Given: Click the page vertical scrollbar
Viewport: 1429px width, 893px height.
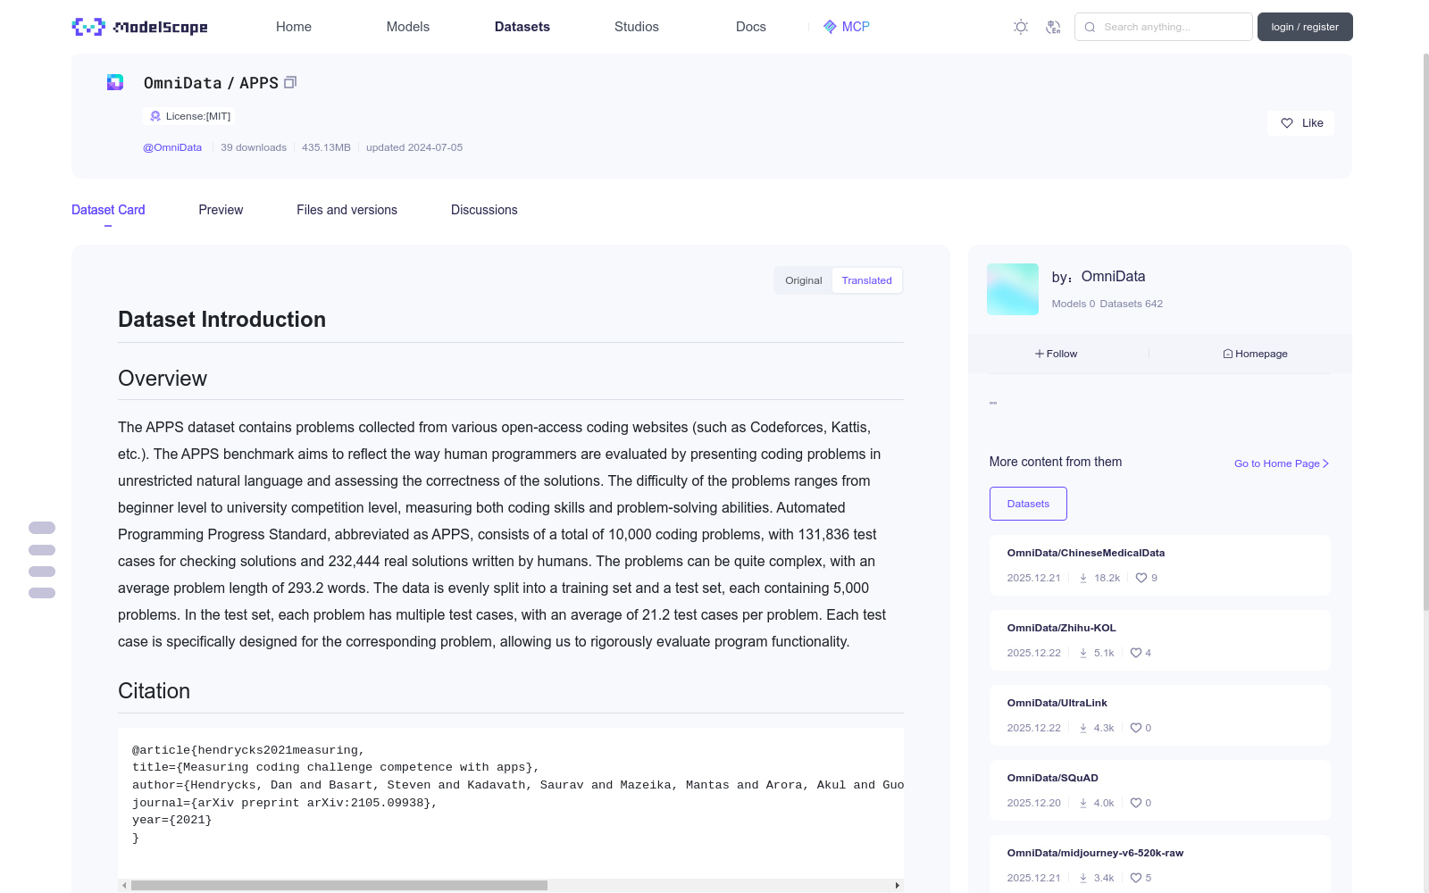Looking at the screenshot, I should click(1425, 330).
